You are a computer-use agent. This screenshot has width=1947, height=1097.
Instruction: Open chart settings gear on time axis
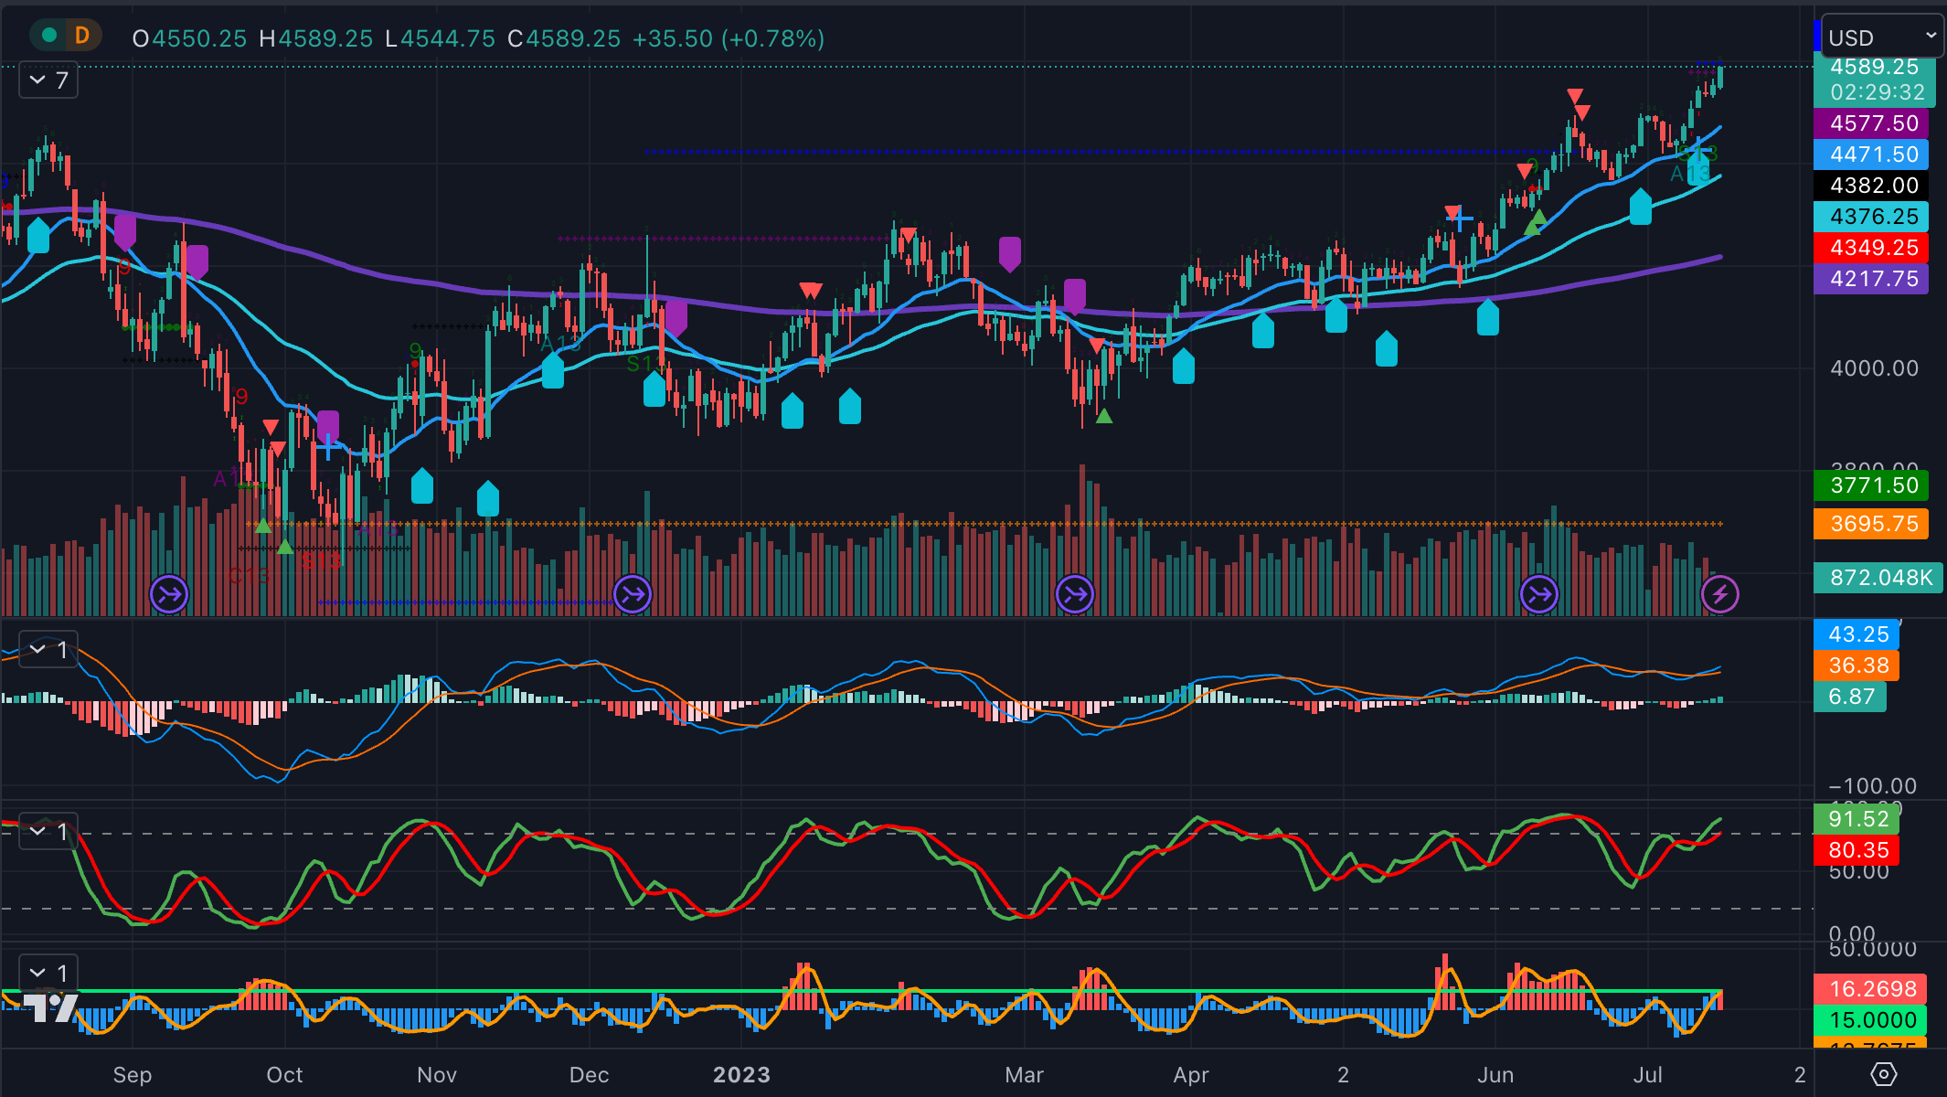click(x=1884, y=1074)
